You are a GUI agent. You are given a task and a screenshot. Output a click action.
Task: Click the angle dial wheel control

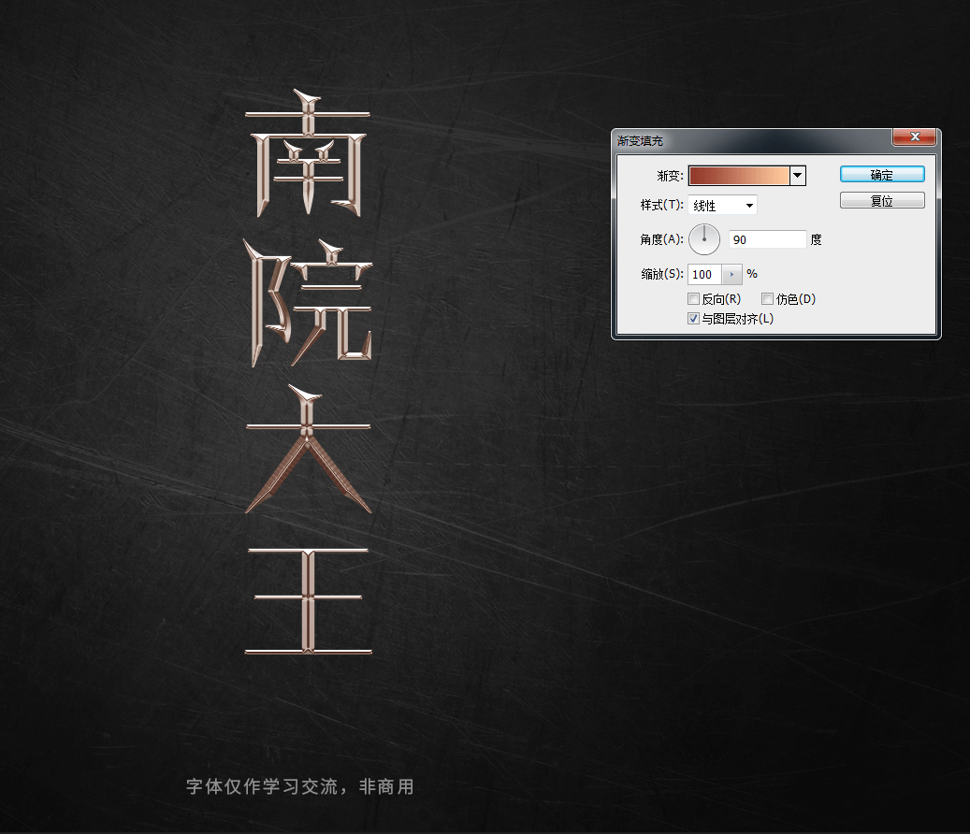pos(704,239)
